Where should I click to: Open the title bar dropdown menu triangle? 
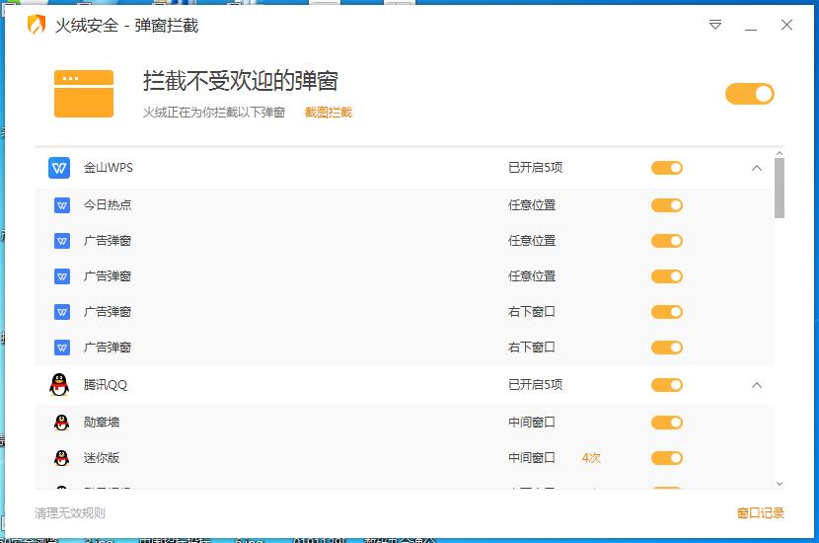click(715, 25)
